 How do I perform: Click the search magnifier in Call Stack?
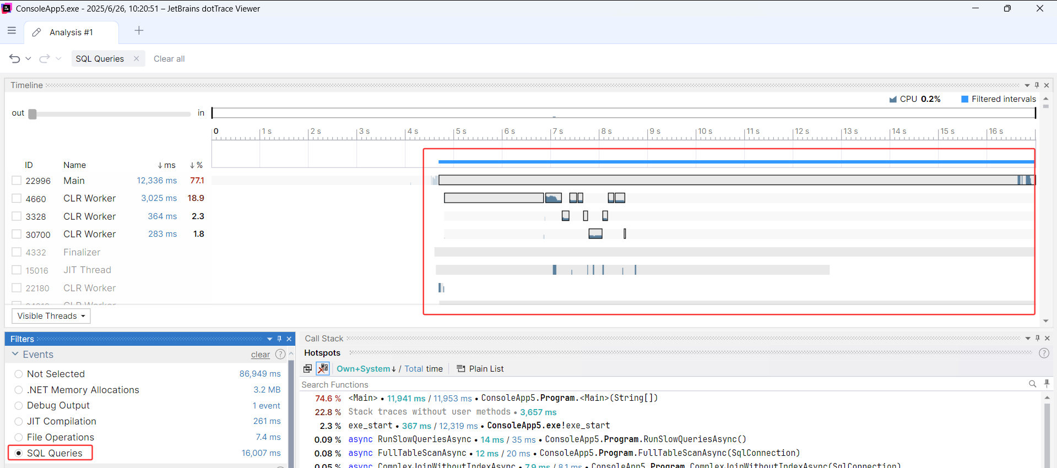1032,384
